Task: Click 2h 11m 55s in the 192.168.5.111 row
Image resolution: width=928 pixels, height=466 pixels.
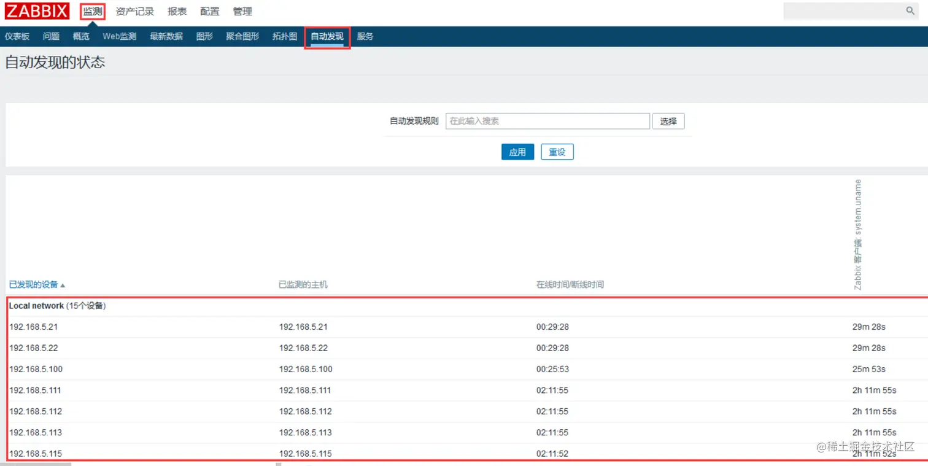Action: click(x=875, y=390)
